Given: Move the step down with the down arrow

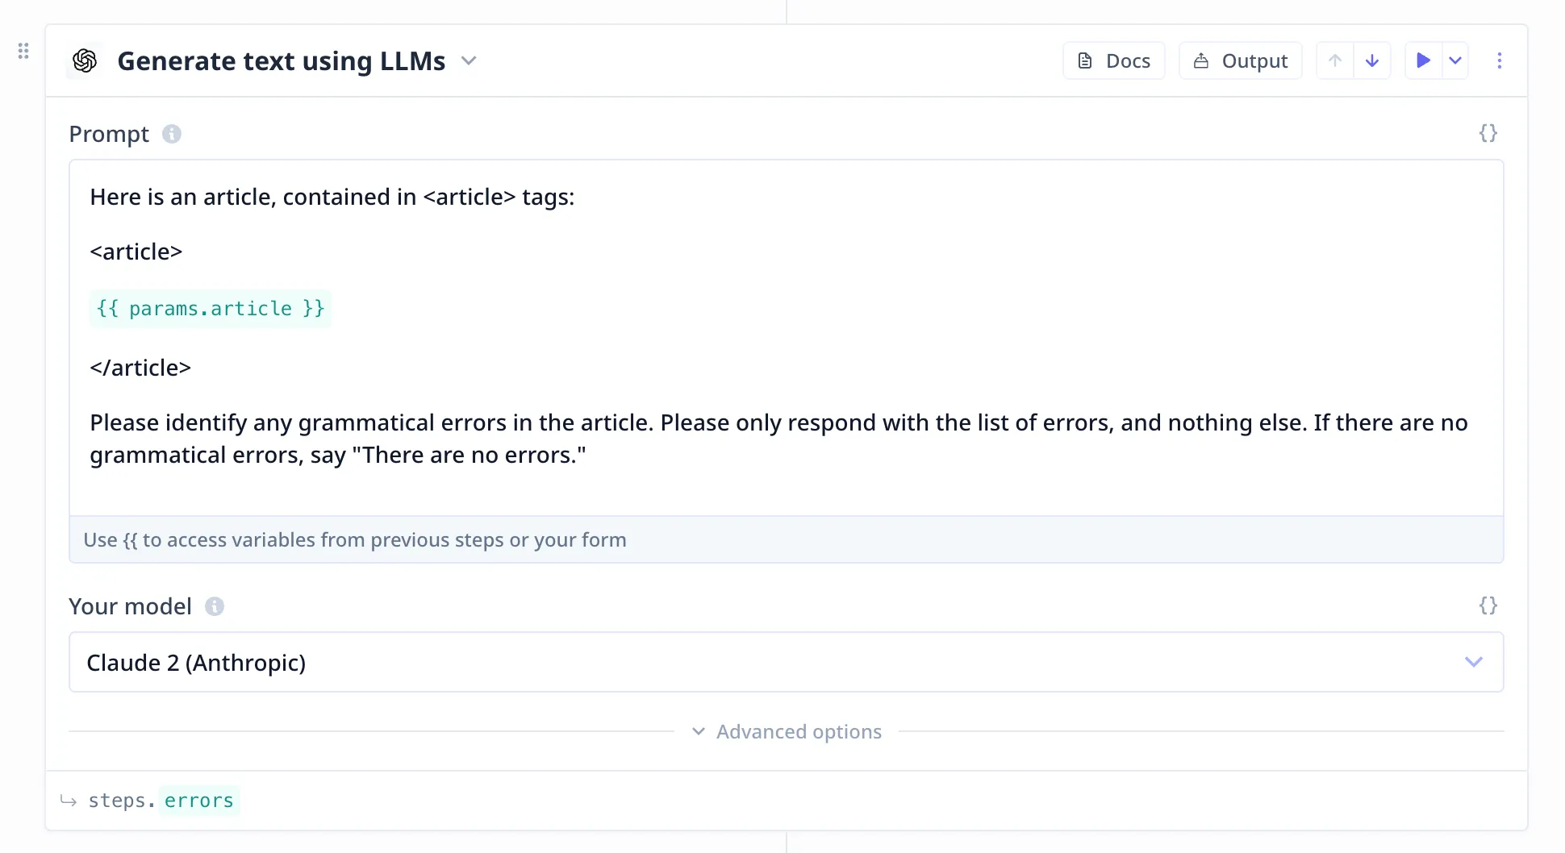Looking at the screenshot, I should [1371, 60].
